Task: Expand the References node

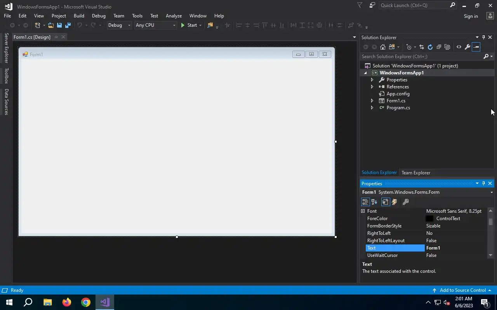Action: point(372,87)
